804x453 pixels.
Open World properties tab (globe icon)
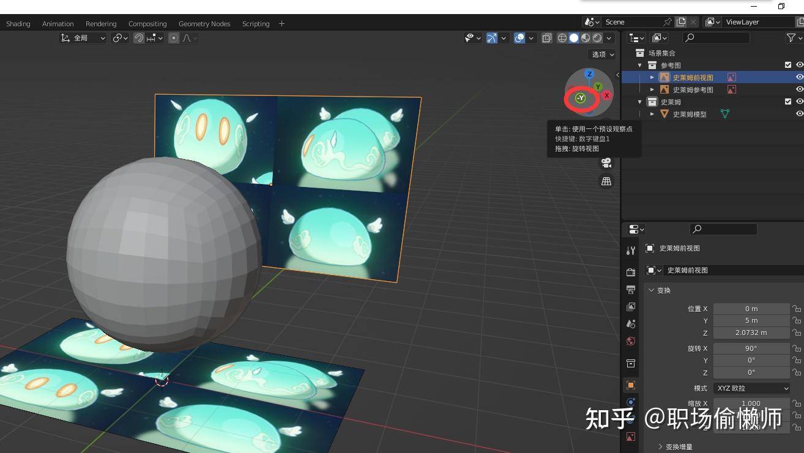tap(631, 341)
